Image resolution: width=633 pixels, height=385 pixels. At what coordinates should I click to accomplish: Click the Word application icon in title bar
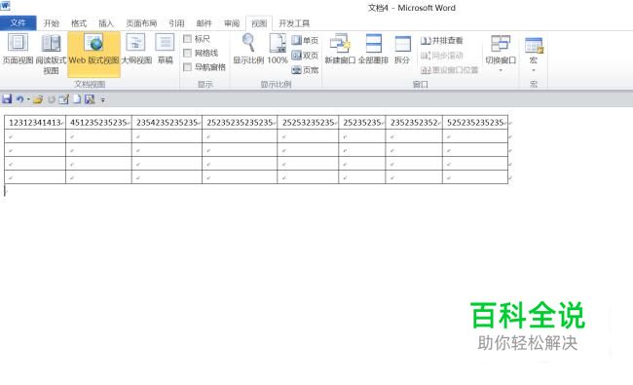[5, 5]
